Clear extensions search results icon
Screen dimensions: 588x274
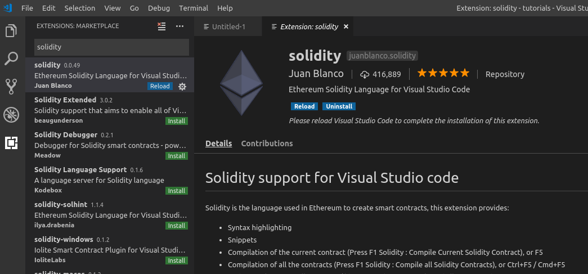(x=162, y=26)
